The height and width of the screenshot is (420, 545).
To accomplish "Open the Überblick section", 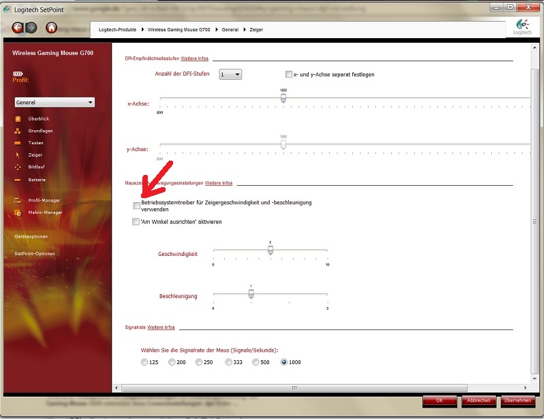I will (x=39, y=119).
